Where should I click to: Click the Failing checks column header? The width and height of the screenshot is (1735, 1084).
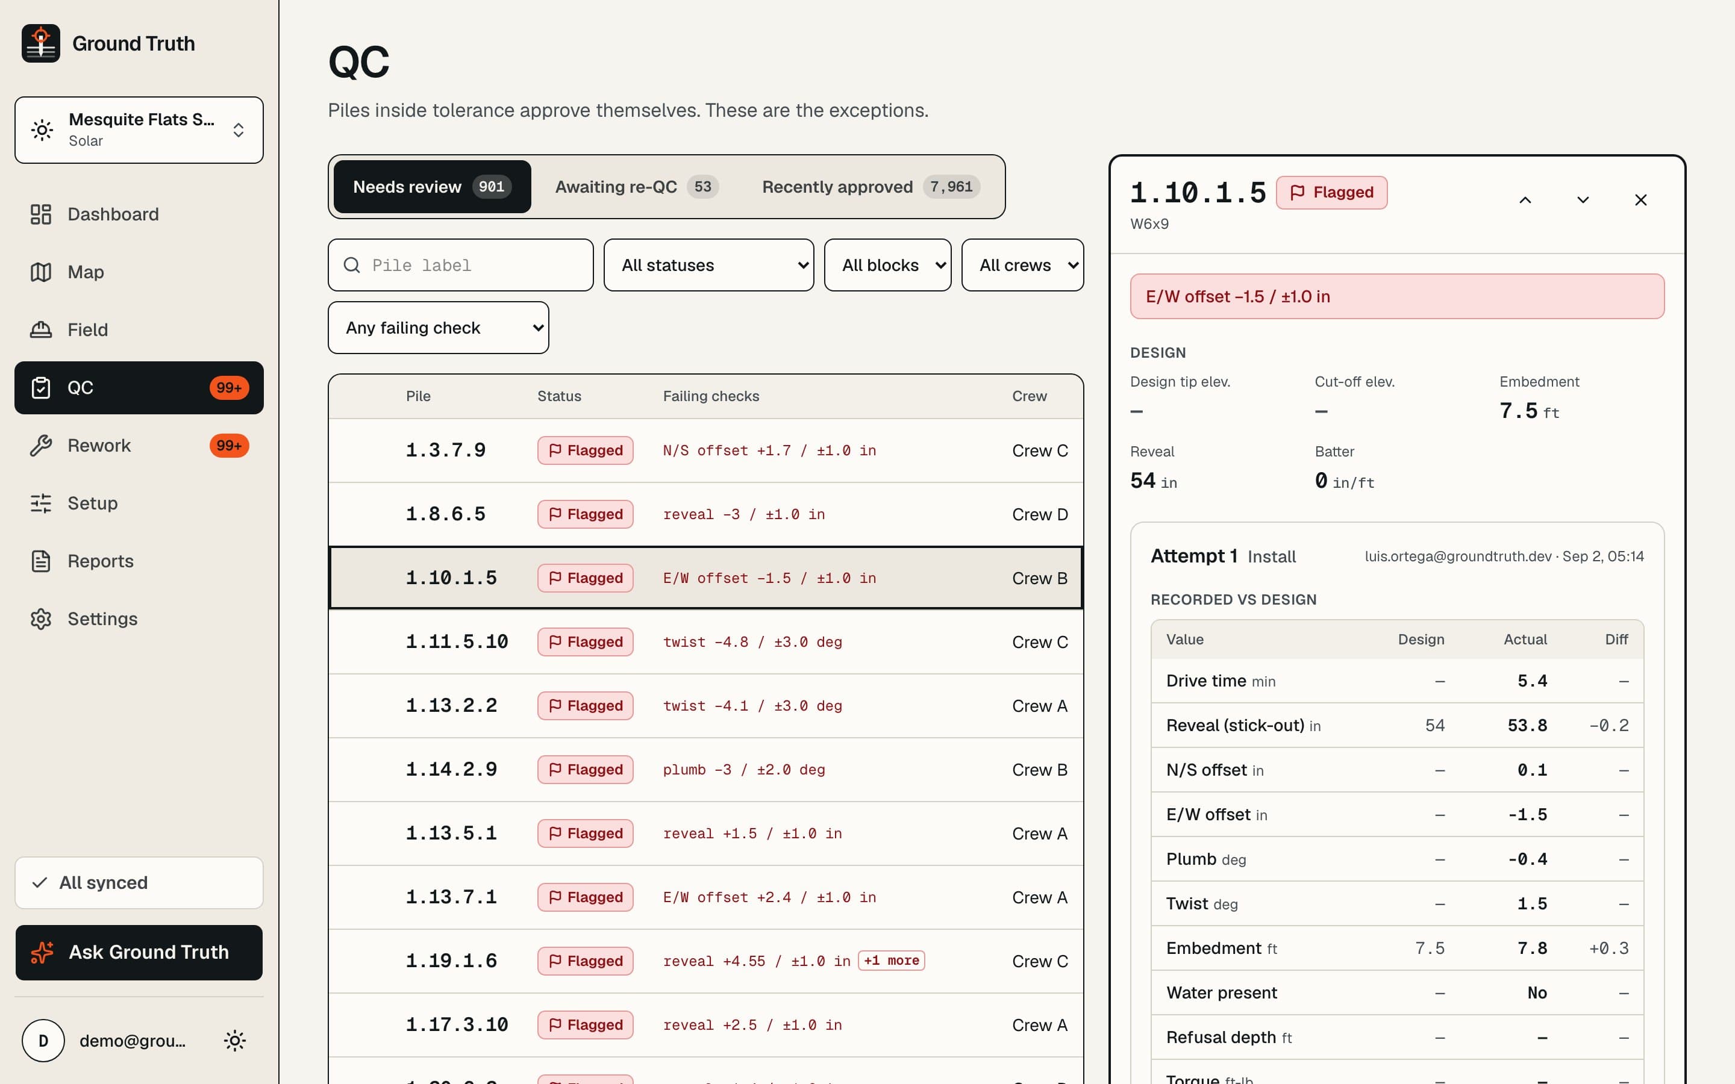pos(710,396)
